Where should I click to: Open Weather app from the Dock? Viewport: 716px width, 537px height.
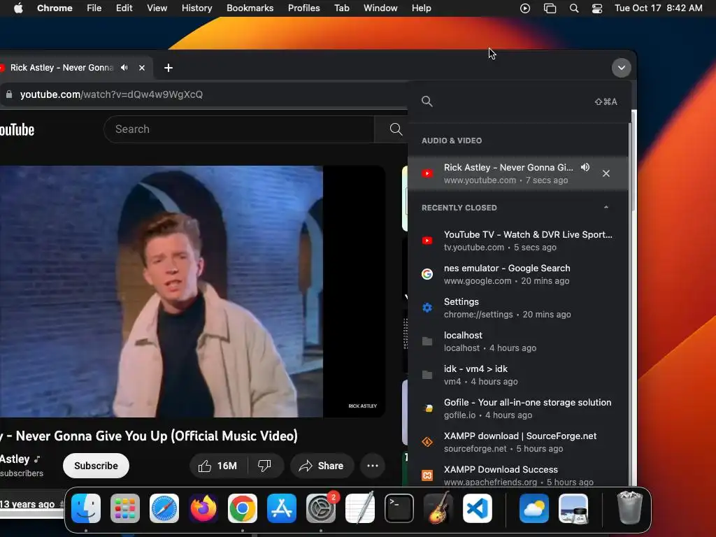(x=534, y=508)
